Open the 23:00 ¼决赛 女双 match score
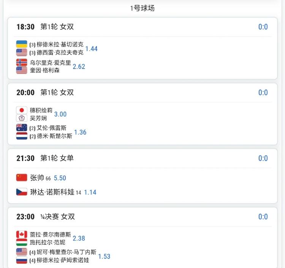This screenshot has width=285, height=268. click(x=263, y=217)
